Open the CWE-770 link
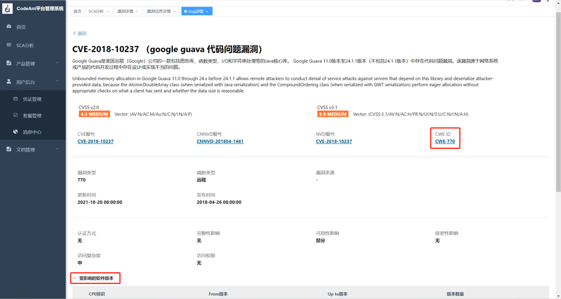Screen dimensions: 561x299 pyautogui.click(x=445, y=141)
